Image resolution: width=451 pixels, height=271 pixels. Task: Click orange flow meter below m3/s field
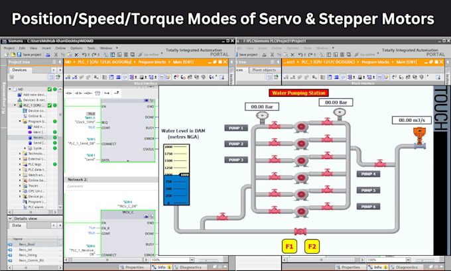[419, 136]
